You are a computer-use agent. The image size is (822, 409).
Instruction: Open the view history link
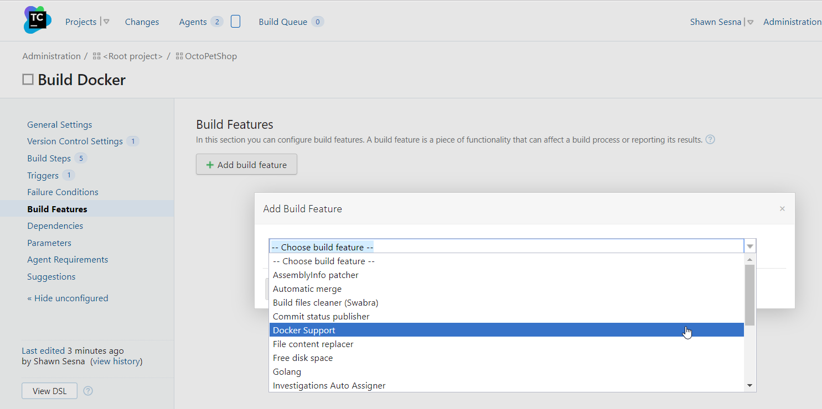point(116,361)
